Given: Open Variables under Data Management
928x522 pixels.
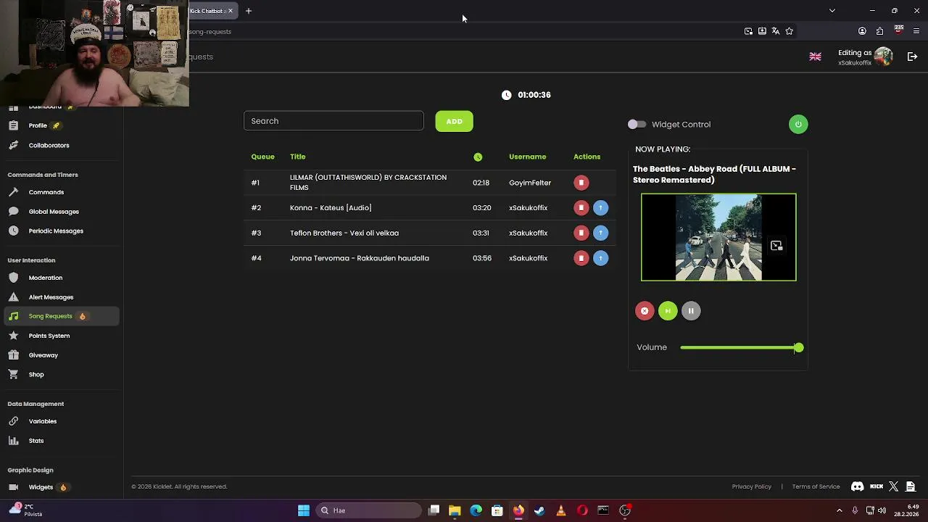Looking at the screenshot, I should (42, 421).
